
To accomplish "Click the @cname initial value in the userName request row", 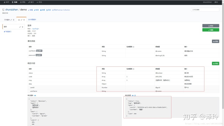I will pos(158,51).
